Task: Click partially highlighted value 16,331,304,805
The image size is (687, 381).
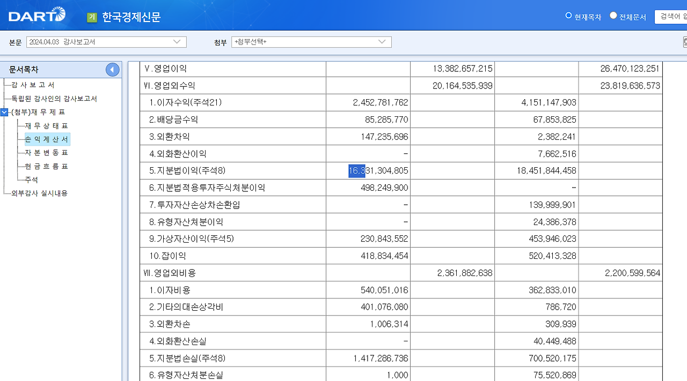Action: [x=378, y=171]
